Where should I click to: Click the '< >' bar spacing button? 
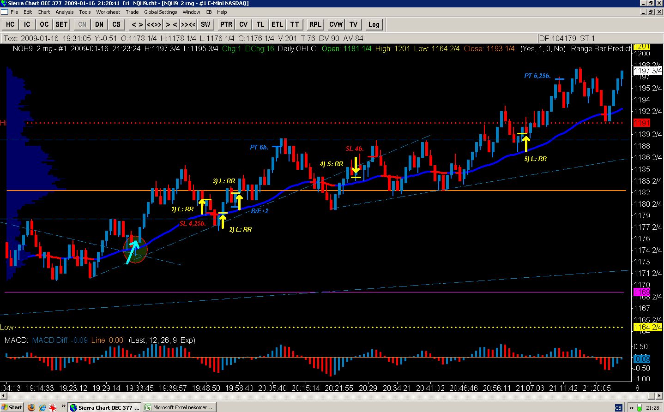[137, 24]
